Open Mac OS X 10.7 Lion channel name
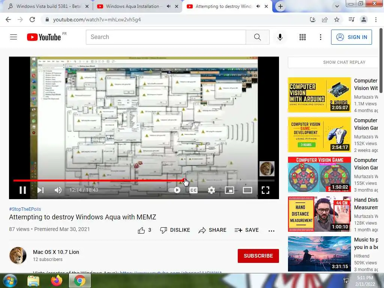The image size is (384, 288). 56,252
